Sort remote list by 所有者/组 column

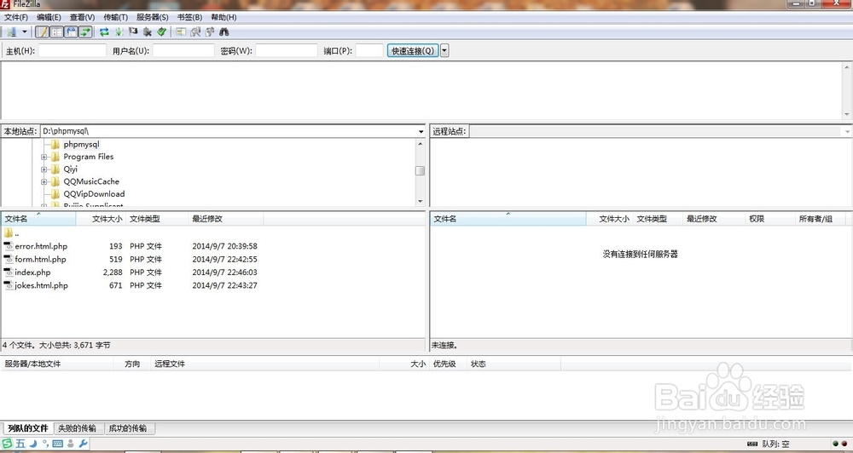point(821,219)
